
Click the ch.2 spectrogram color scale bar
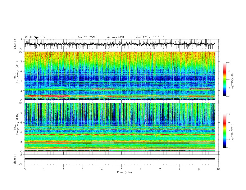(225, 131)
